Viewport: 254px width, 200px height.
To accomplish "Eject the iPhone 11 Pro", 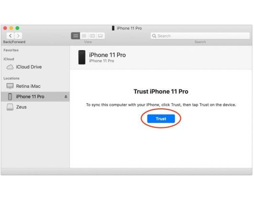I will (x=66, y=97).
